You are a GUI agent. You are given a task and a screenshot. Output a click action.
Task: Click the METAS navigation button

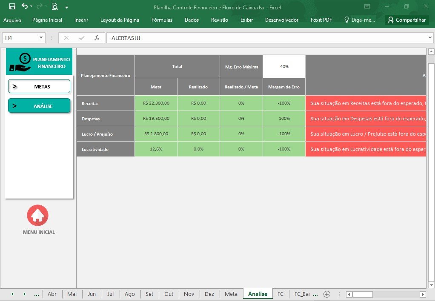point(39,86)
